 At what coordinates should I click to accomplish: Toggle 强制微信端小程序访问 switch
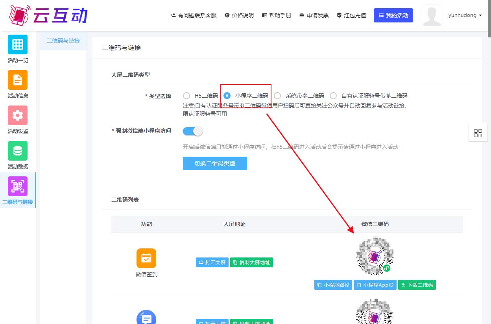pos(193,131)
